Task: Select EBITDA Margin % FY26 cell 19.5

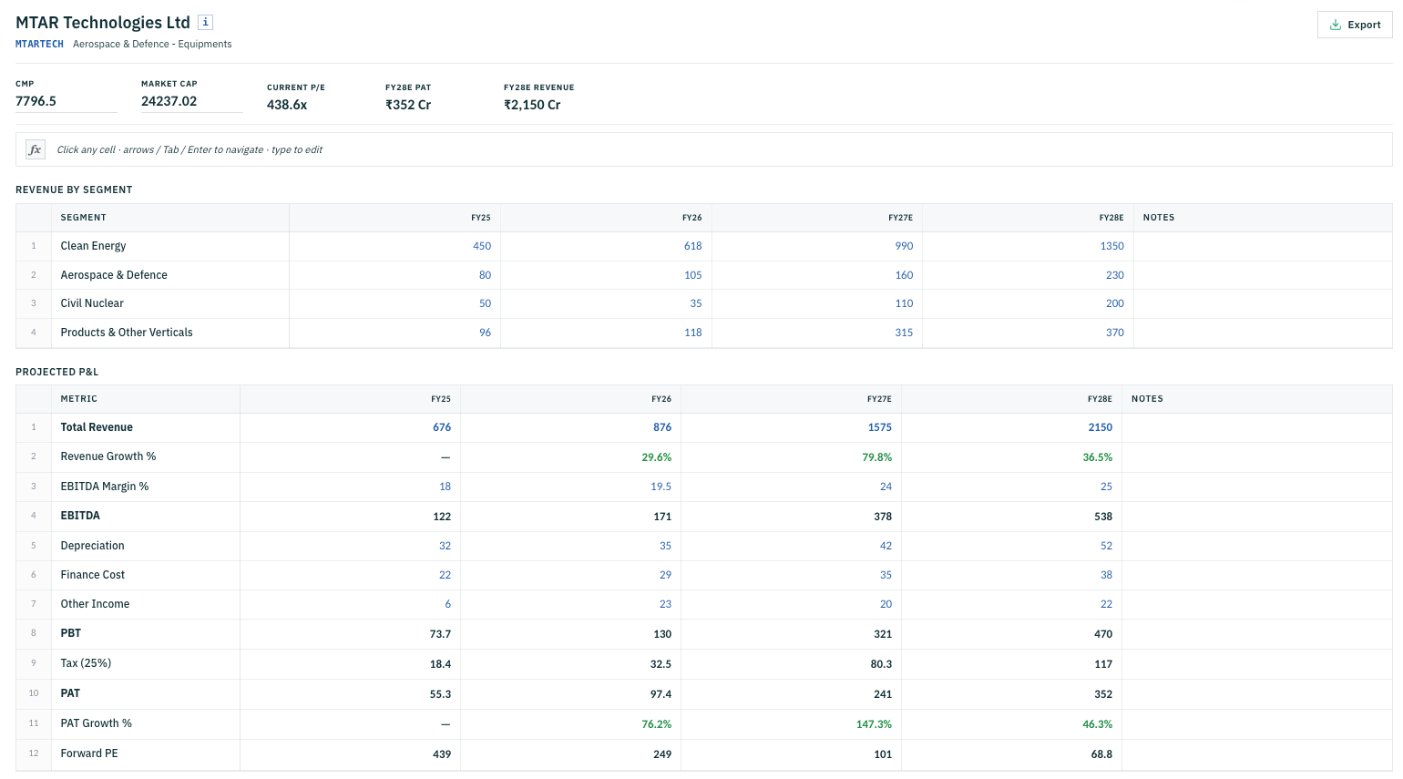Action: point(570,487)
